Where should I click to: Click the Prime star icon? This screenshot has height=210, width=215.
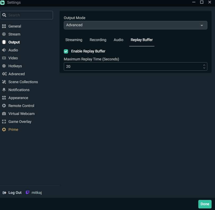click(4, 129)
